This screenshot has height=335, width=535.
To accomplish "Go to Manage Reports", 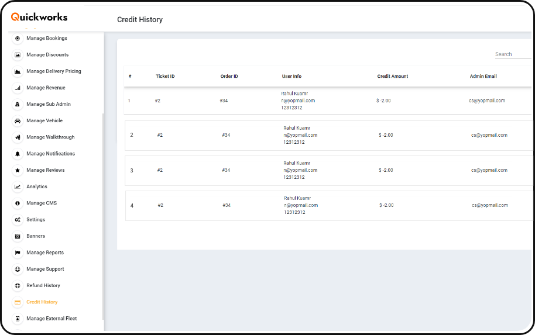I will [45, 253].
